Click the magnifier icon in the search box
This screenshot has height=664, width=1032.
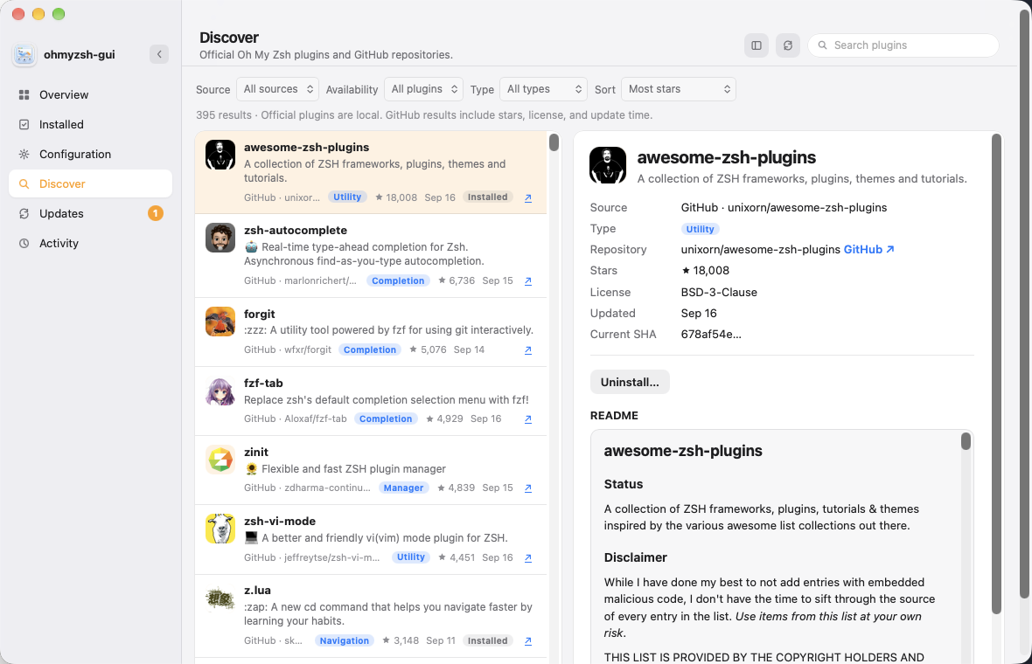point(822,45)
